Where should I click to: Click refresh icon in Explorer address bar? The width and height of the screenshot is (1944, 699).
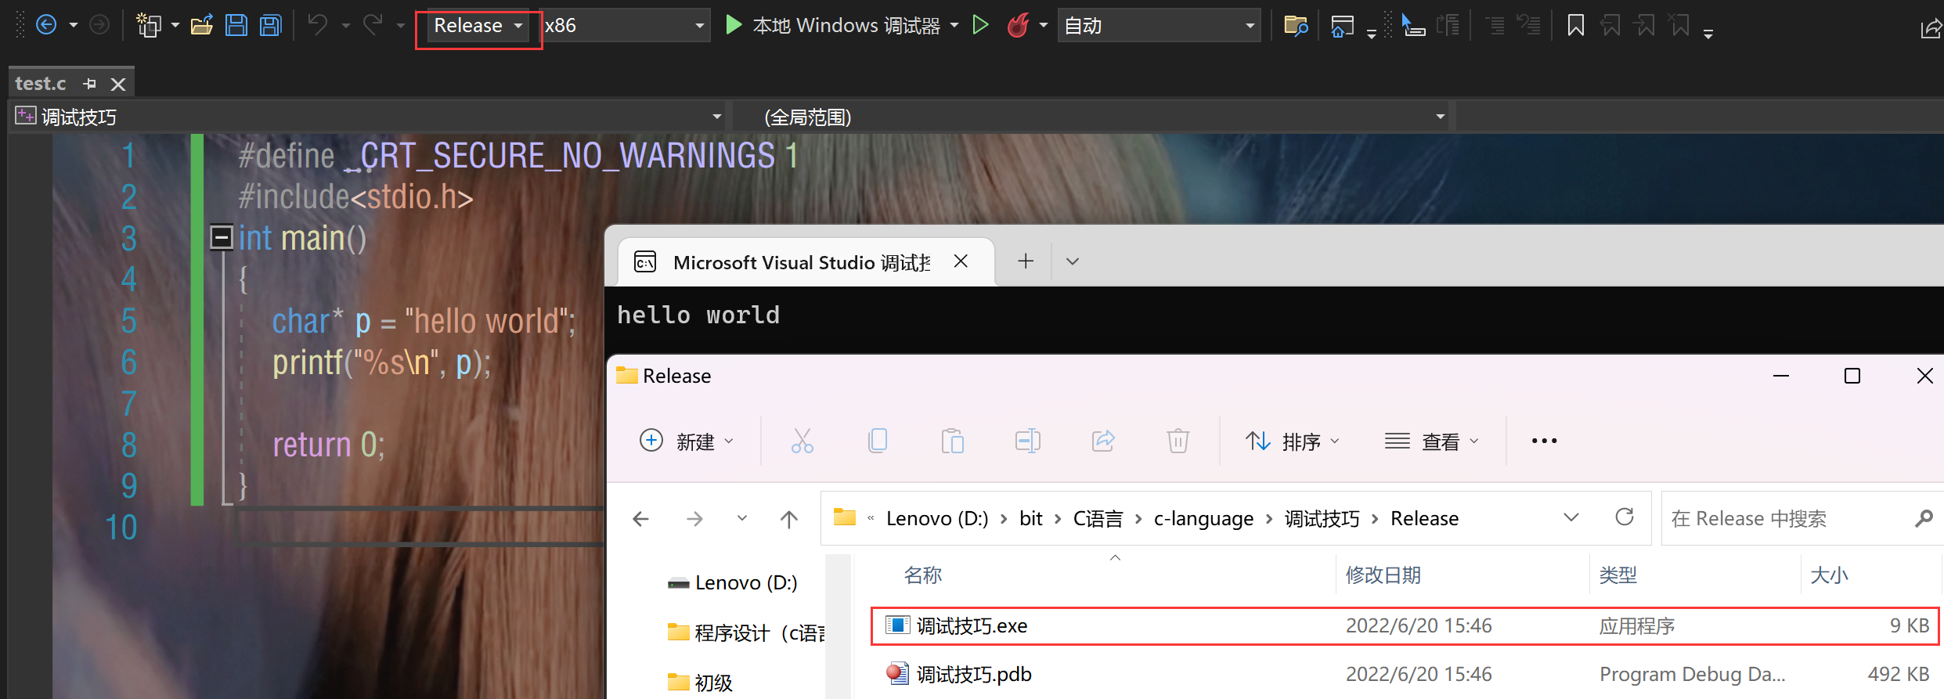point(1625,517)
